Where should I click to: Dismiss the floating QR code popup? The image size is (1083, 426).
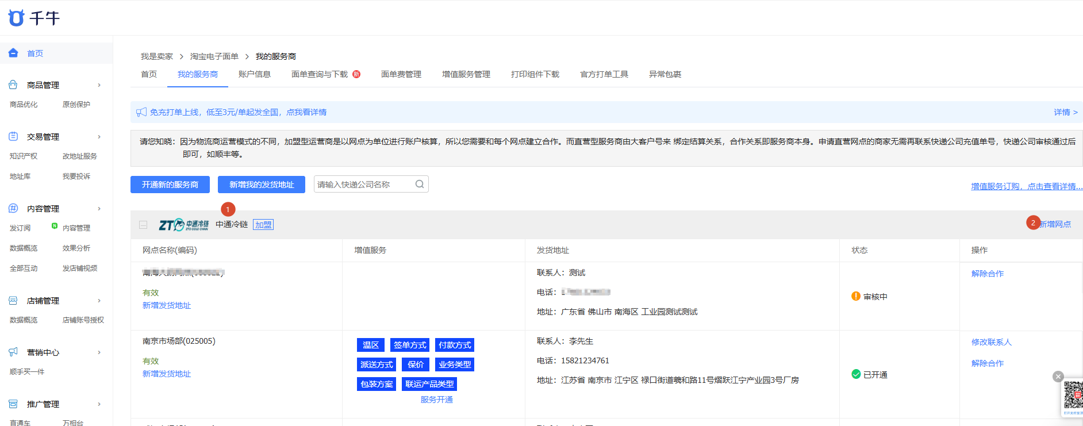[1058, 377]
